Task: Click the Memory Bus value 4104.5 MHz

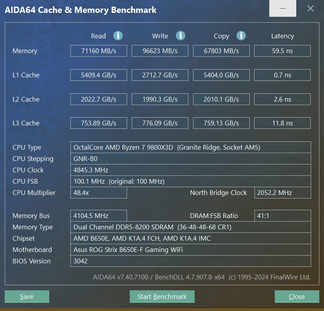Action: pos(98,216)
